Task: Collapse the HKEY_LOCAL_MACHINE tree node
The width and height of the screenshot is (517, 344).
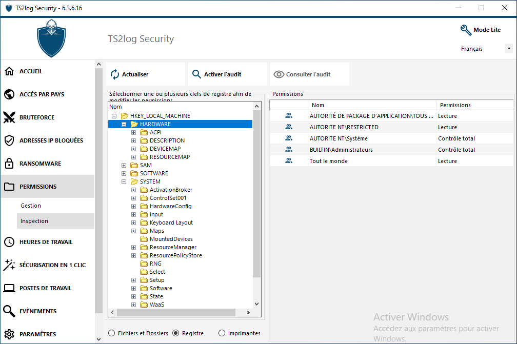Action: coord(114,116)
